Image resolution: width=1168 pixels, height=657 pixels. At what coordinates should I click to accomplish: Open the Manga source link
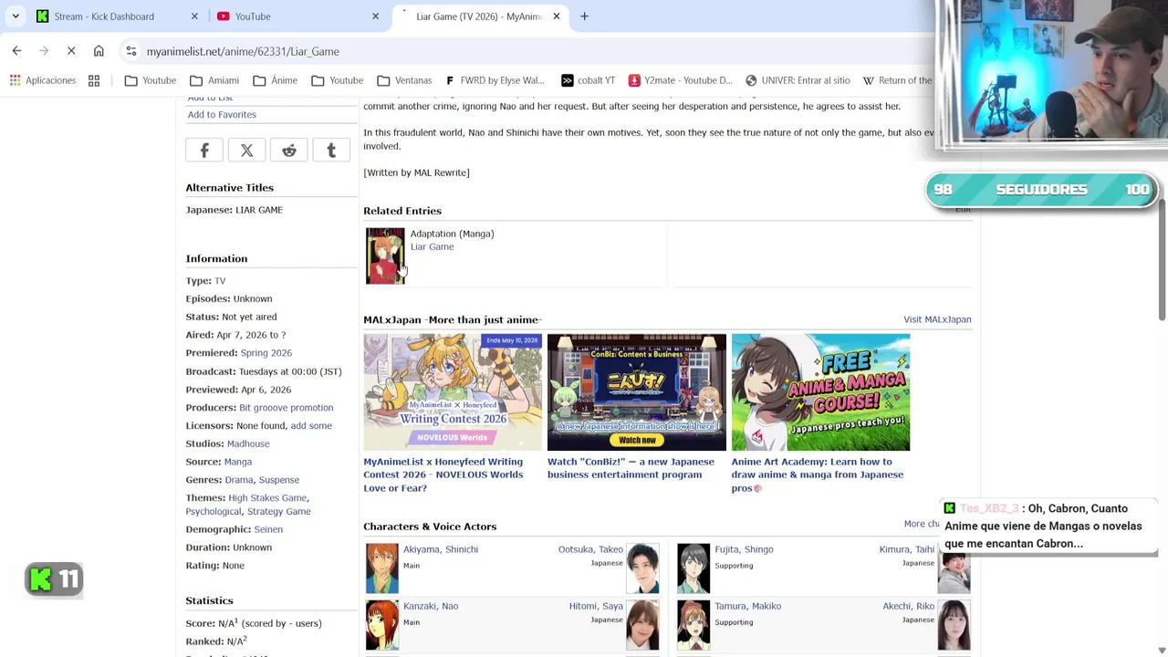tap(237, 462)
